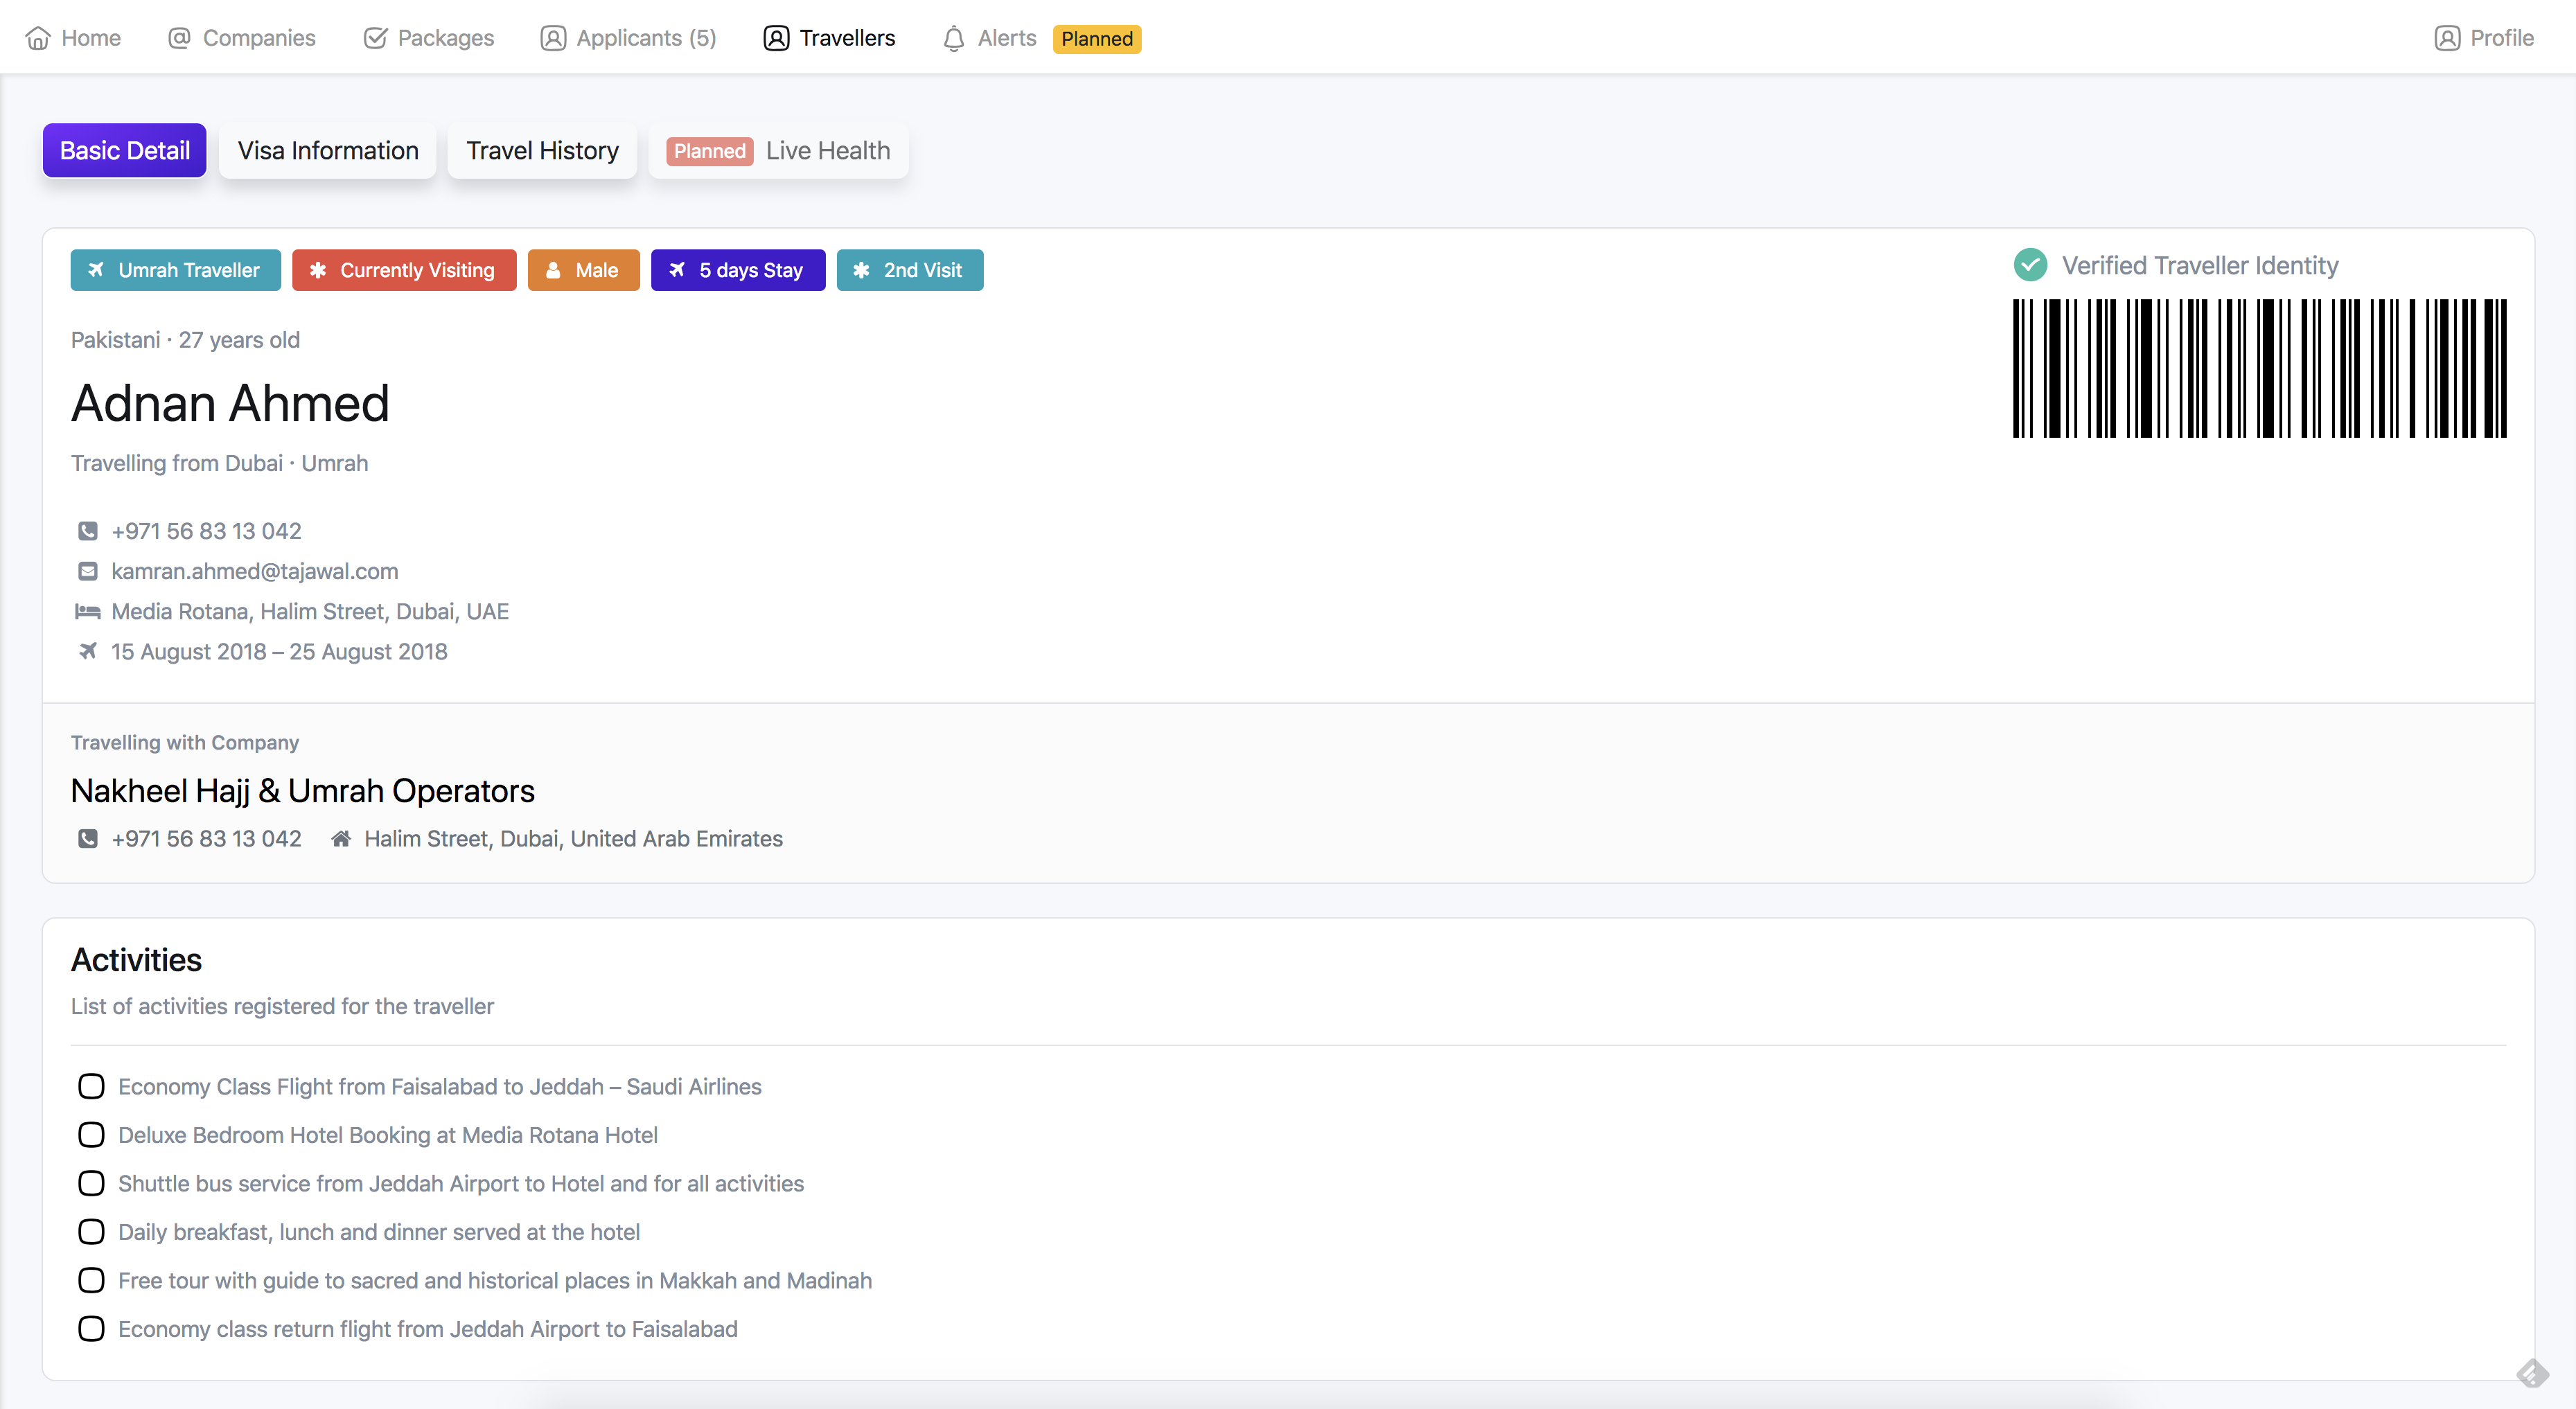The height and width of the screenshot is (1409, 2576).
Task: Go to Applicants (5) in navigation
Action: (629, 38)
